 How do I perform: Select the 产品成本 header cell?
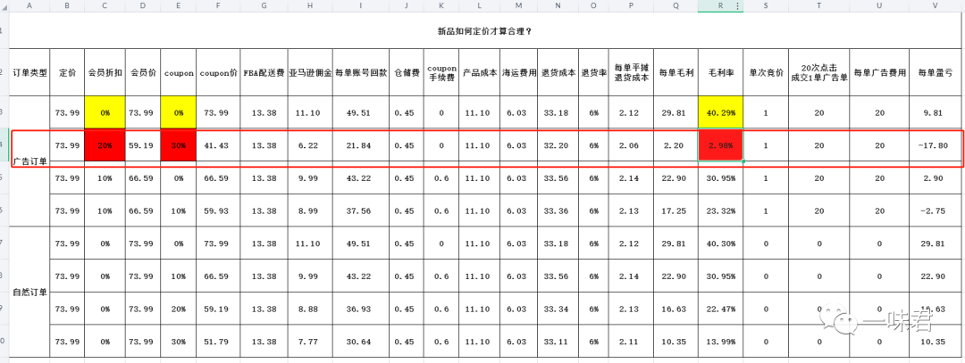click(480, 72)
